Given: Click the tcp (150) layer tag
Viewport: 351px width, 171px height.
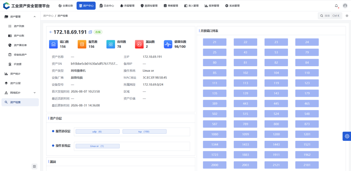Looking at the screenshot, I should click(x=144, y=131).
